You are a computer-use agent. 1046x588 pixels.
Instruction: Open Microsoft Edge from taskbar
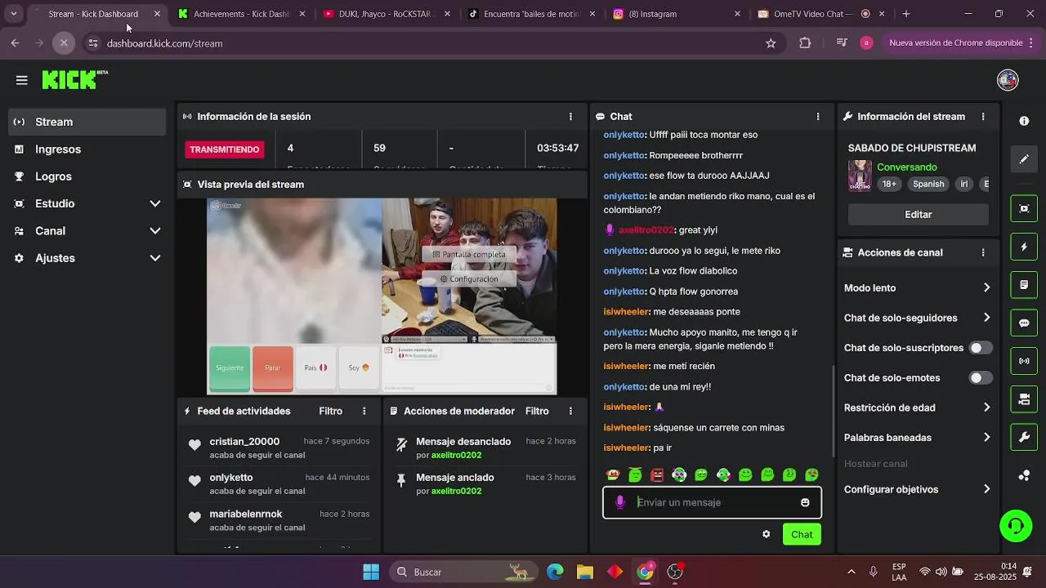tap(555, 572)
